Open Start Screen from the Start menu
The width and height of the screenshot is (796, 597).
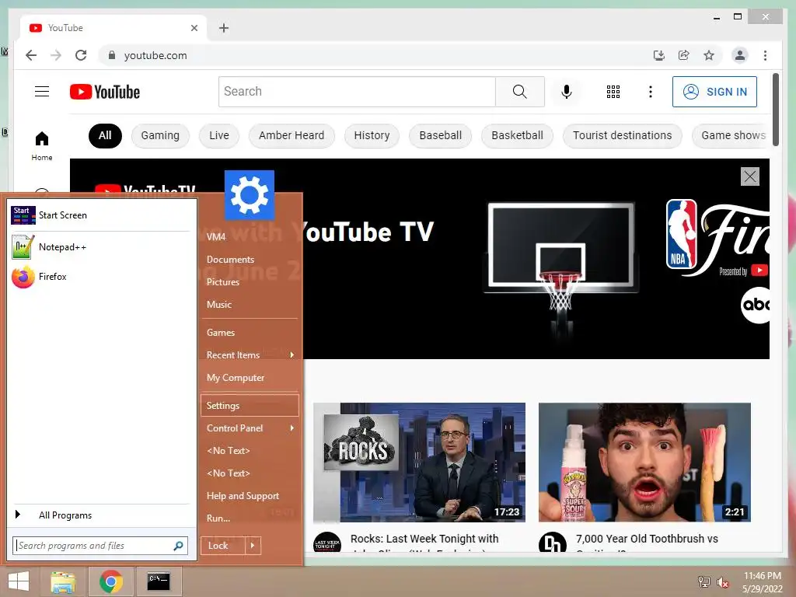pos(102,215)
